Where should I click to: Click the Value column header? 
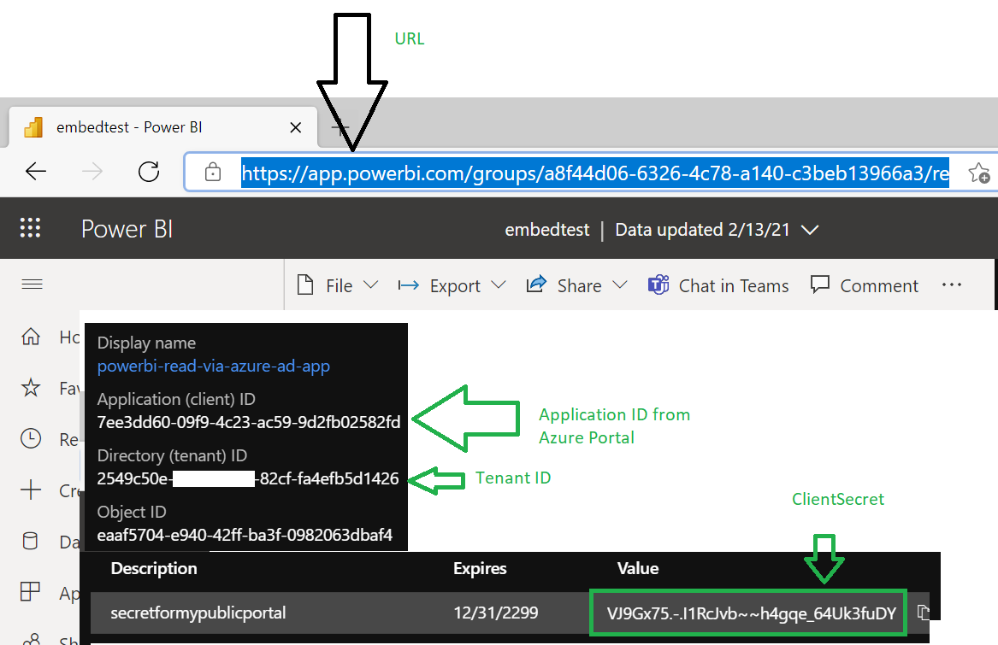638,569
